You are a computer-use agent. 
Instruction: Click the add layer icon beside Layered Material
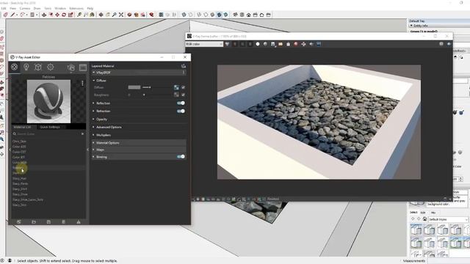(x=184, y=66)
